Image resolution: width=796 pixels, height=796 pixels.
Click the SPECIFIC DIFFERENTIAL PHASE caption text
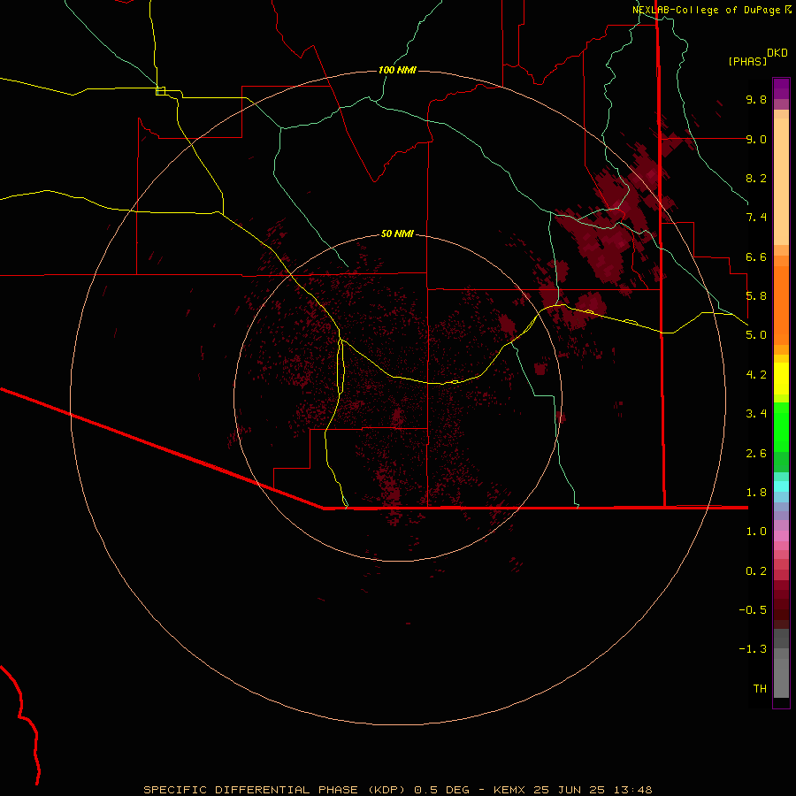pos(251,790)
